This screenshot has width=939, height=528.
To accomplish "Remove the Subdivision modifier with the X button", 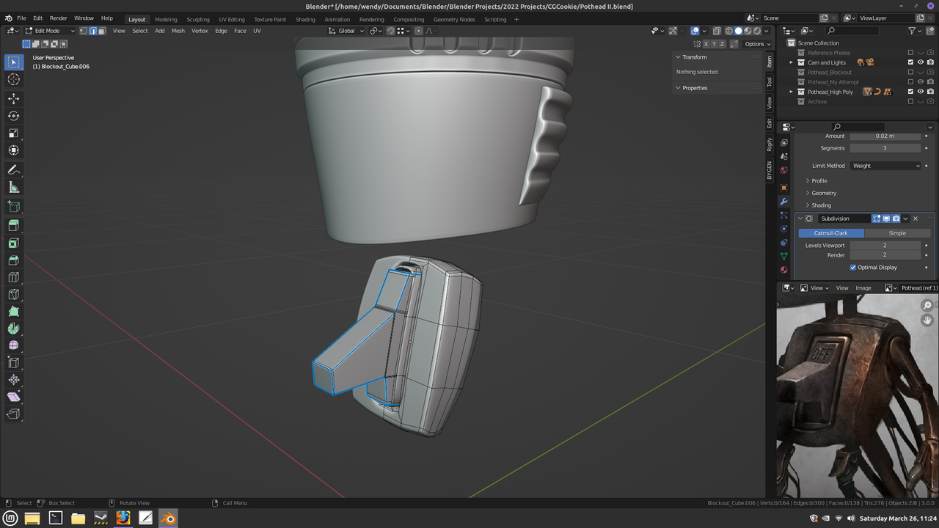I will tap(915, 218).
